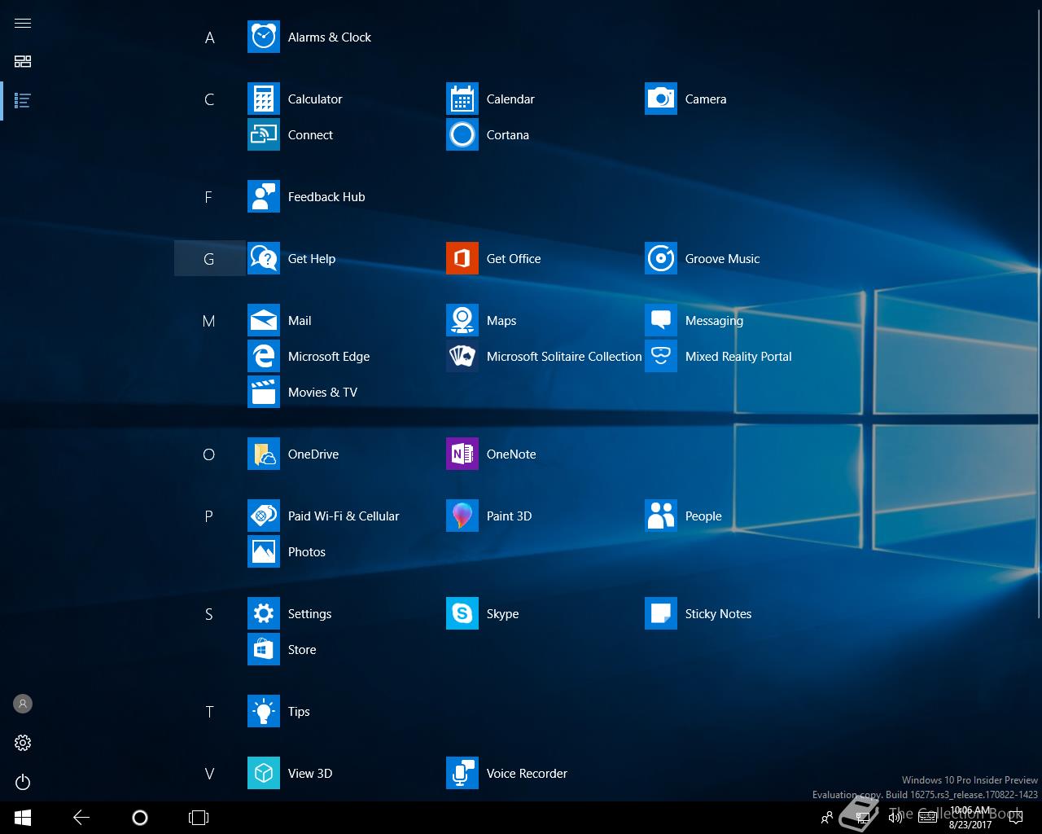
Task: Open the Cortana app icon
Action: pyautogui.click(x=462, y=134)
